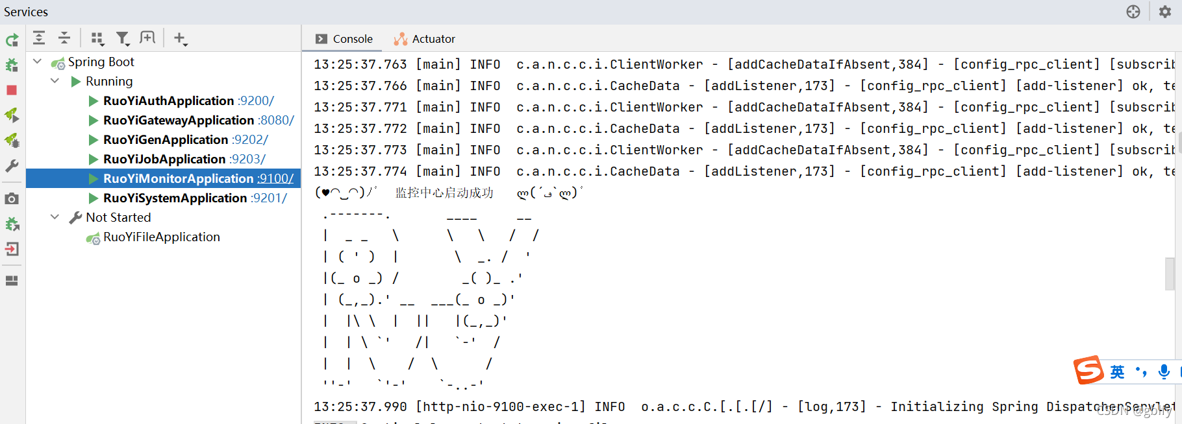
Task: Select the Not Started group node
Action: pos(118,217)
